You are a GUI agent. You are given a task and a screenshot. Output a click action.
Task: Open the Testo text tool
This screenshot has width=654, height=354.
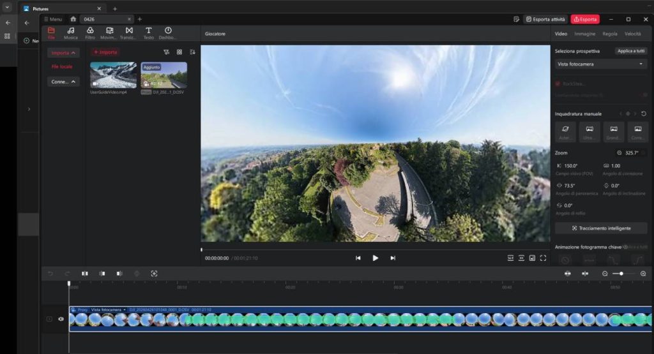(148, 33)
